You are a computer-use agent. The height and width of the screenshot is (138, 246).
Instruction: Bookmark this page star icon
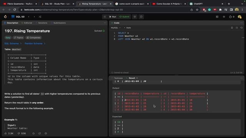pyautogui.click(x=197, y=10)
